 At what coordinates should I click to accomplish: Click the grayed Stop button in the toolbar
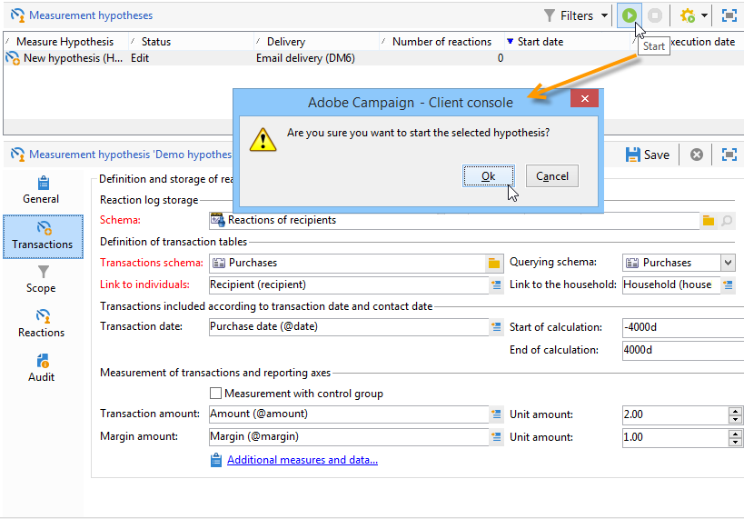pos(655,15)
